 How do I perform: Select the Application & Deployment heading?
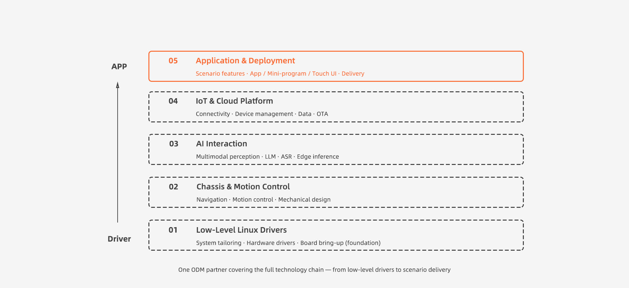click(245, 61)
